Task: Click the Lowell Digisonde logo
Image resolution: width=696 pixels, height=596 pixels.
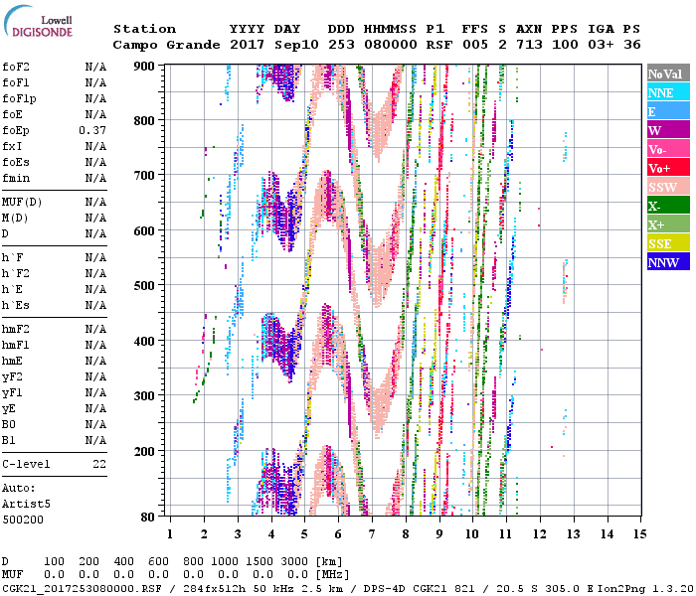Action: (x=39, y=21)
